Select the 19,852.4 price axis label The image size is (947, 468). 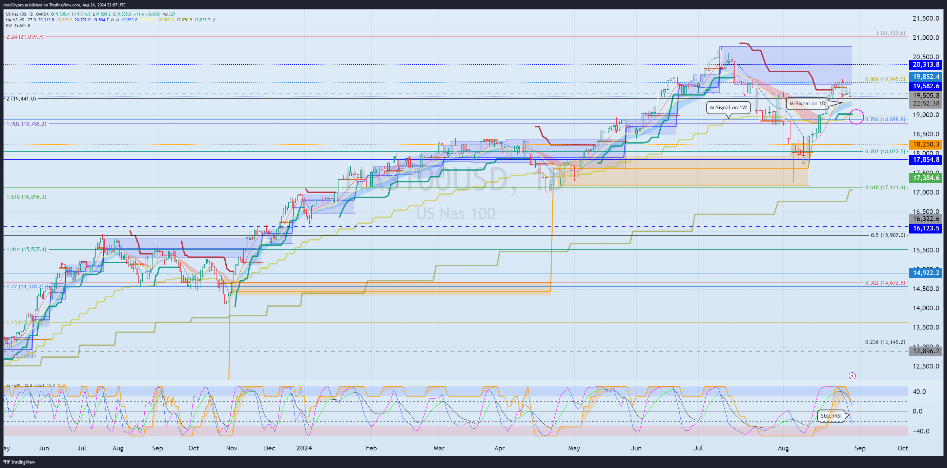click(925, 77)
